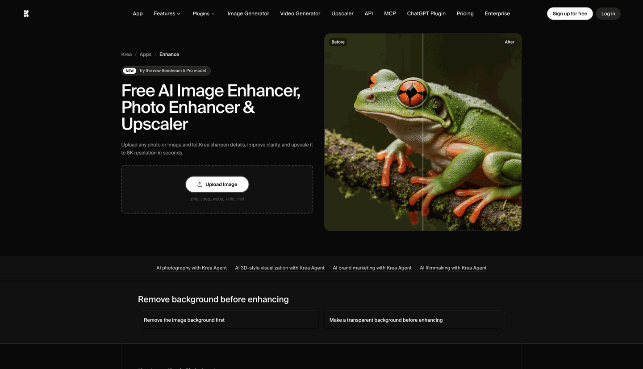Open the App nav item
The width and height of the screenshot is (643, 369).
pos(138,13)
